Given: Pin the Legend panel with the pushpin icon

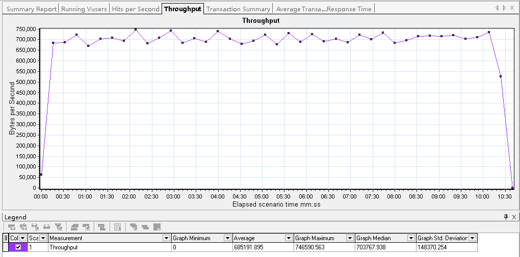Looking at the screenshot, I should click(x=506, y=217).
